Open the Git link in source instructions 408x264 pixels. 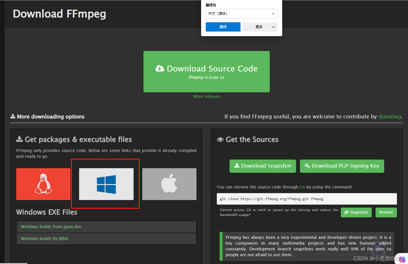[x=302, y=187]
